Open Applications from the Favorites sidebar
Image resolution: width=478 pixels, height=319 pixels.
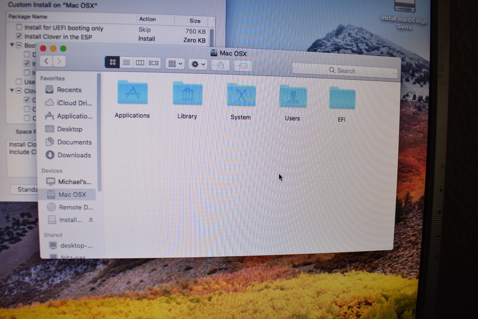coord(68,116)
